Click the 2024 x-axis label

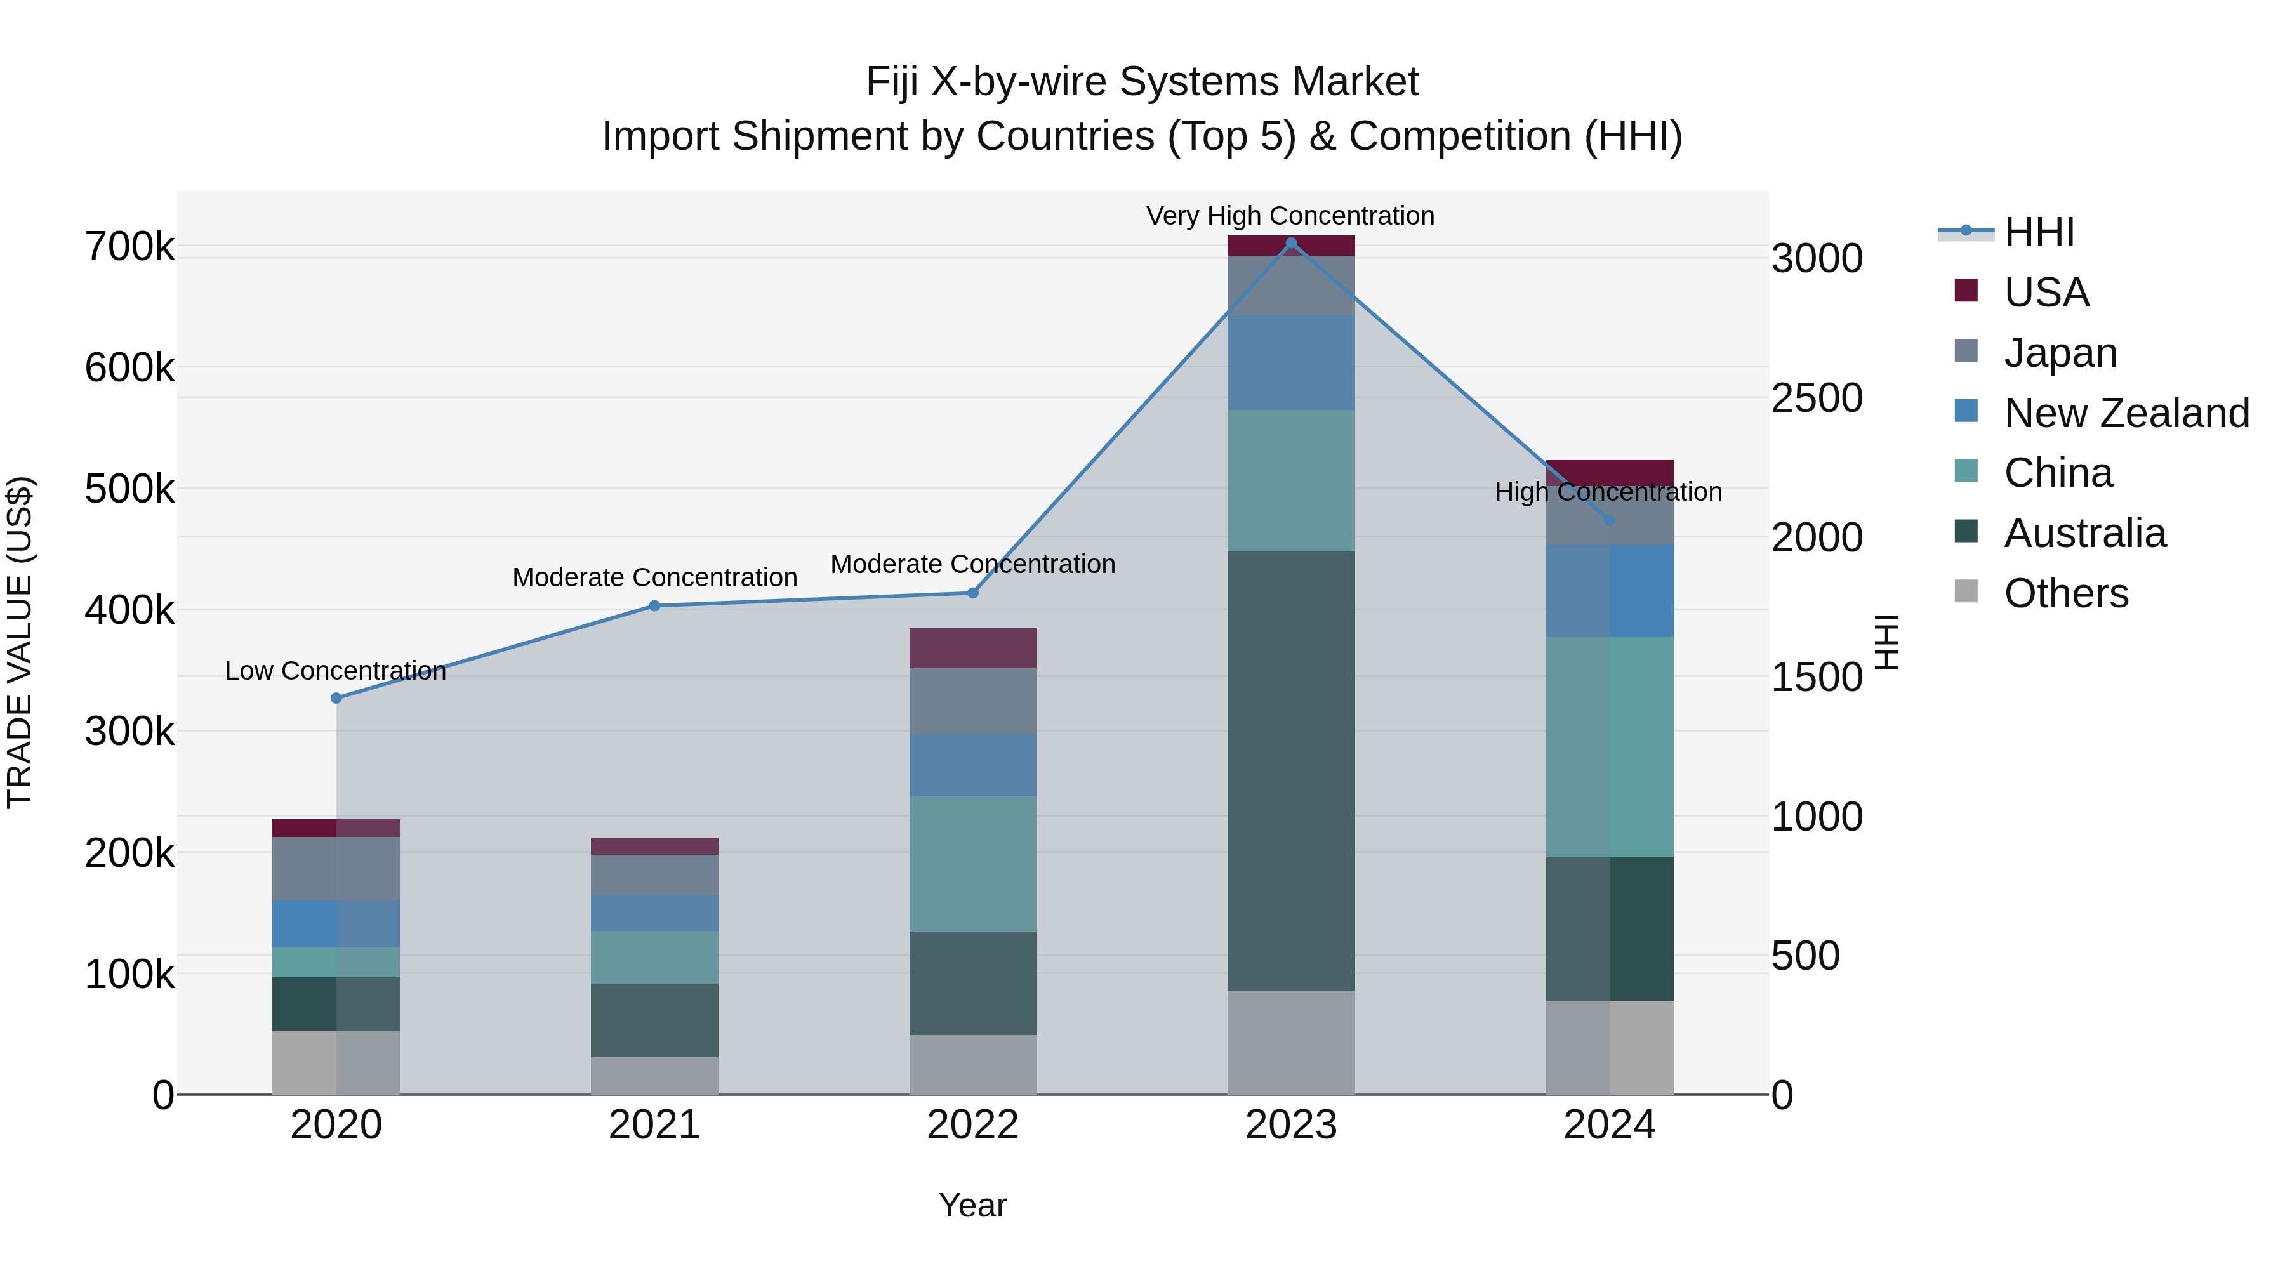[1610, 1125]
